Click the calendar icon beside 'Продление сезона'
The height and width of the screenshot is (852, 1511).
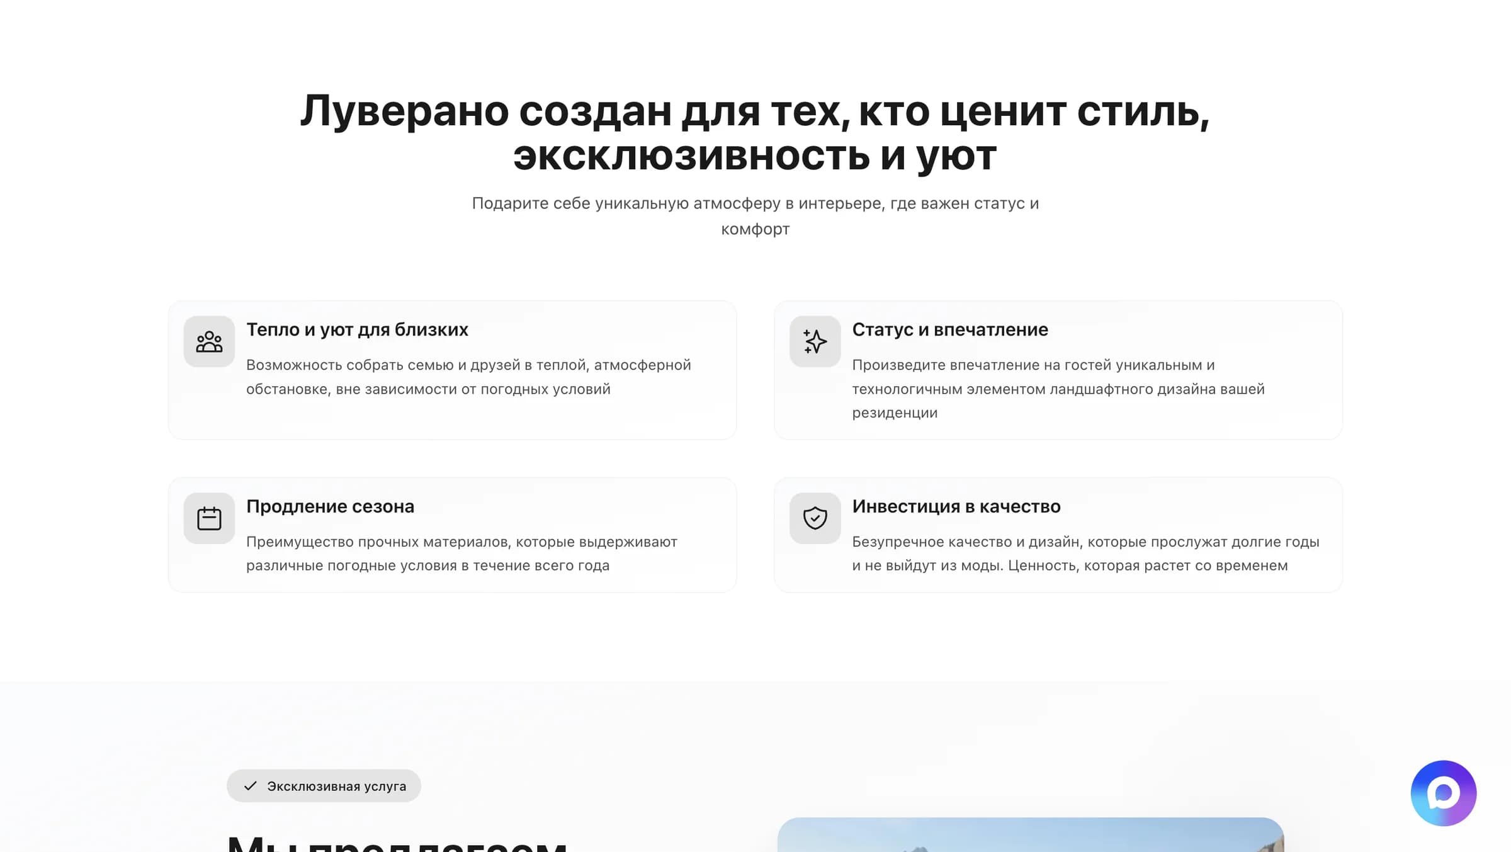point(209,518)
